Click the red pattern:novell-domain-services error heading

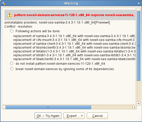(x=74, y=15)
